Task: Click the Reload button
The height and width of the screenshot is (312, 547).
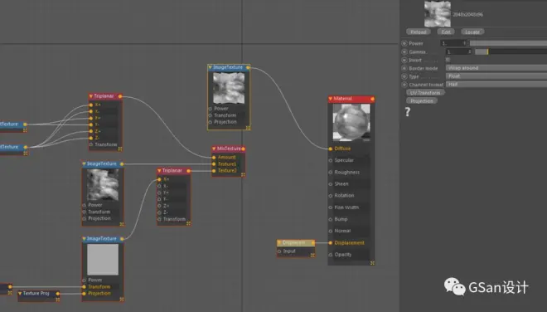Action: [x=419, y=32]
